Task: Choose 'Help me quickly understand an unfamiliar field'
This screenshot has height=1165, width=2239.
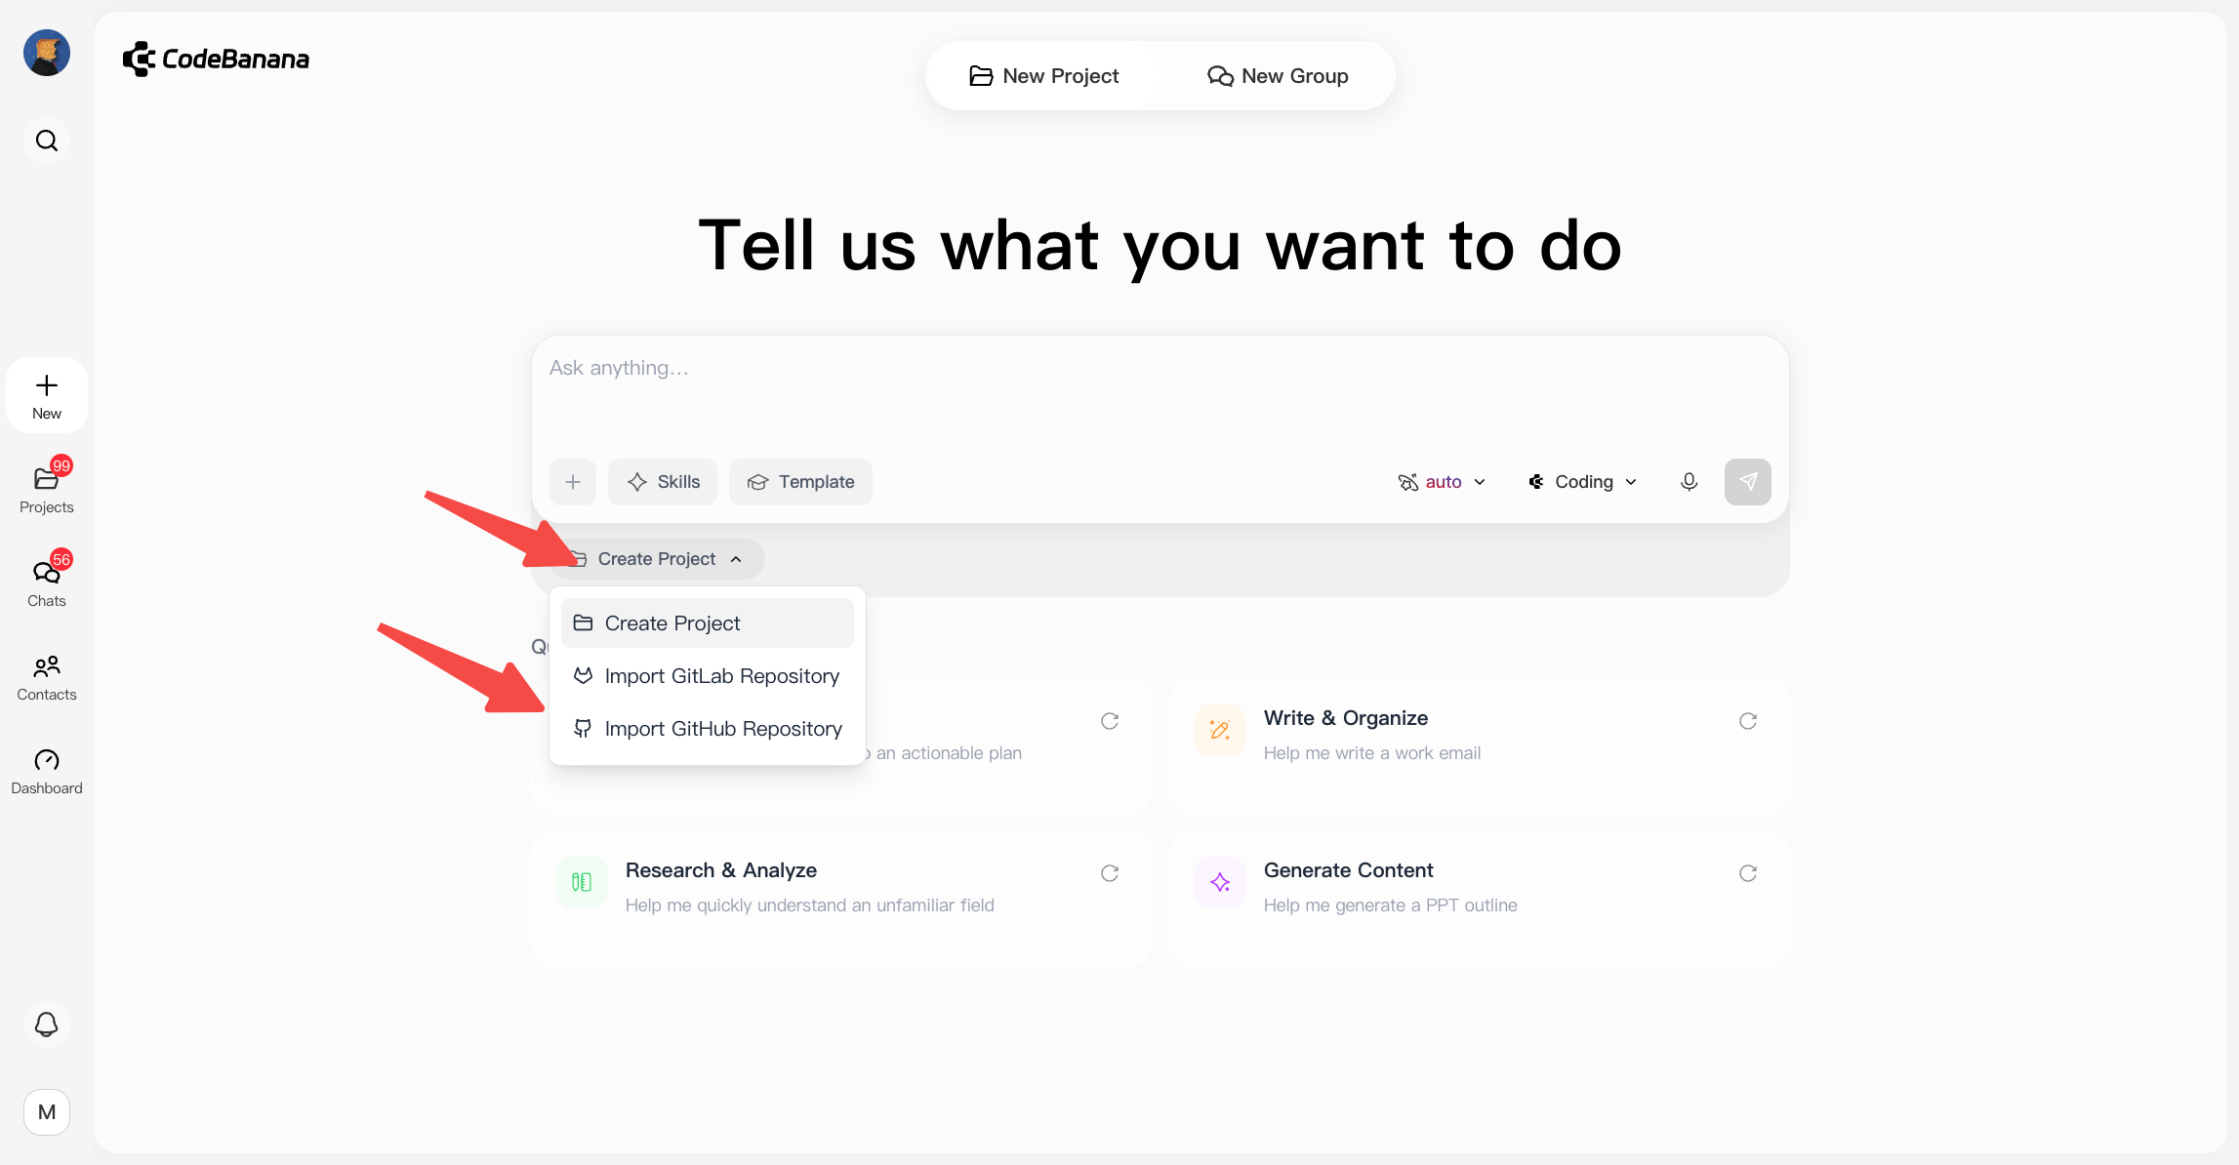Action: (841, 899)
